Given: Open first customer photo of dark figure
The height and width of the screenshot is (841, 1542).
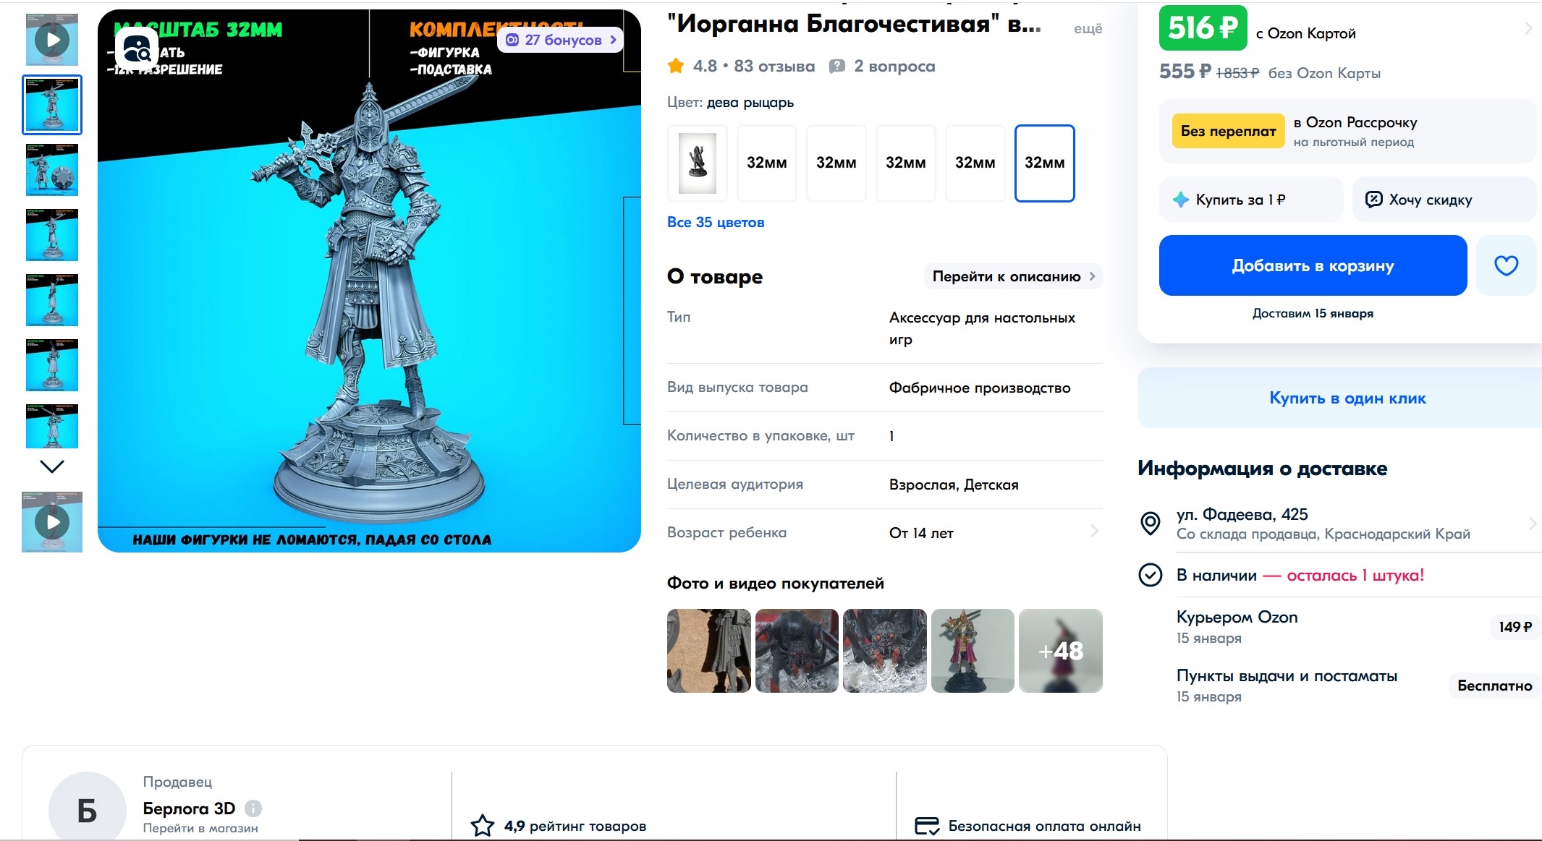Looking at the screenshot, I should point(709,651).
